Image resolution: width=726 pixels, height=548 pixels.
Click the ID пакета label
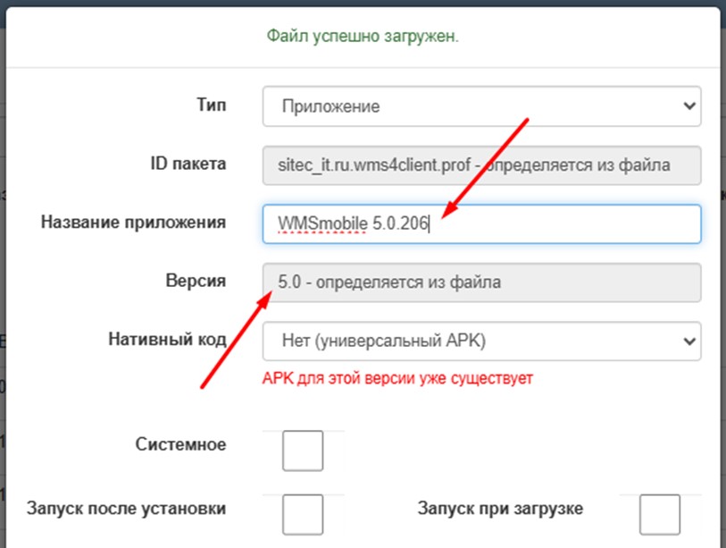[x=188, y=164]
